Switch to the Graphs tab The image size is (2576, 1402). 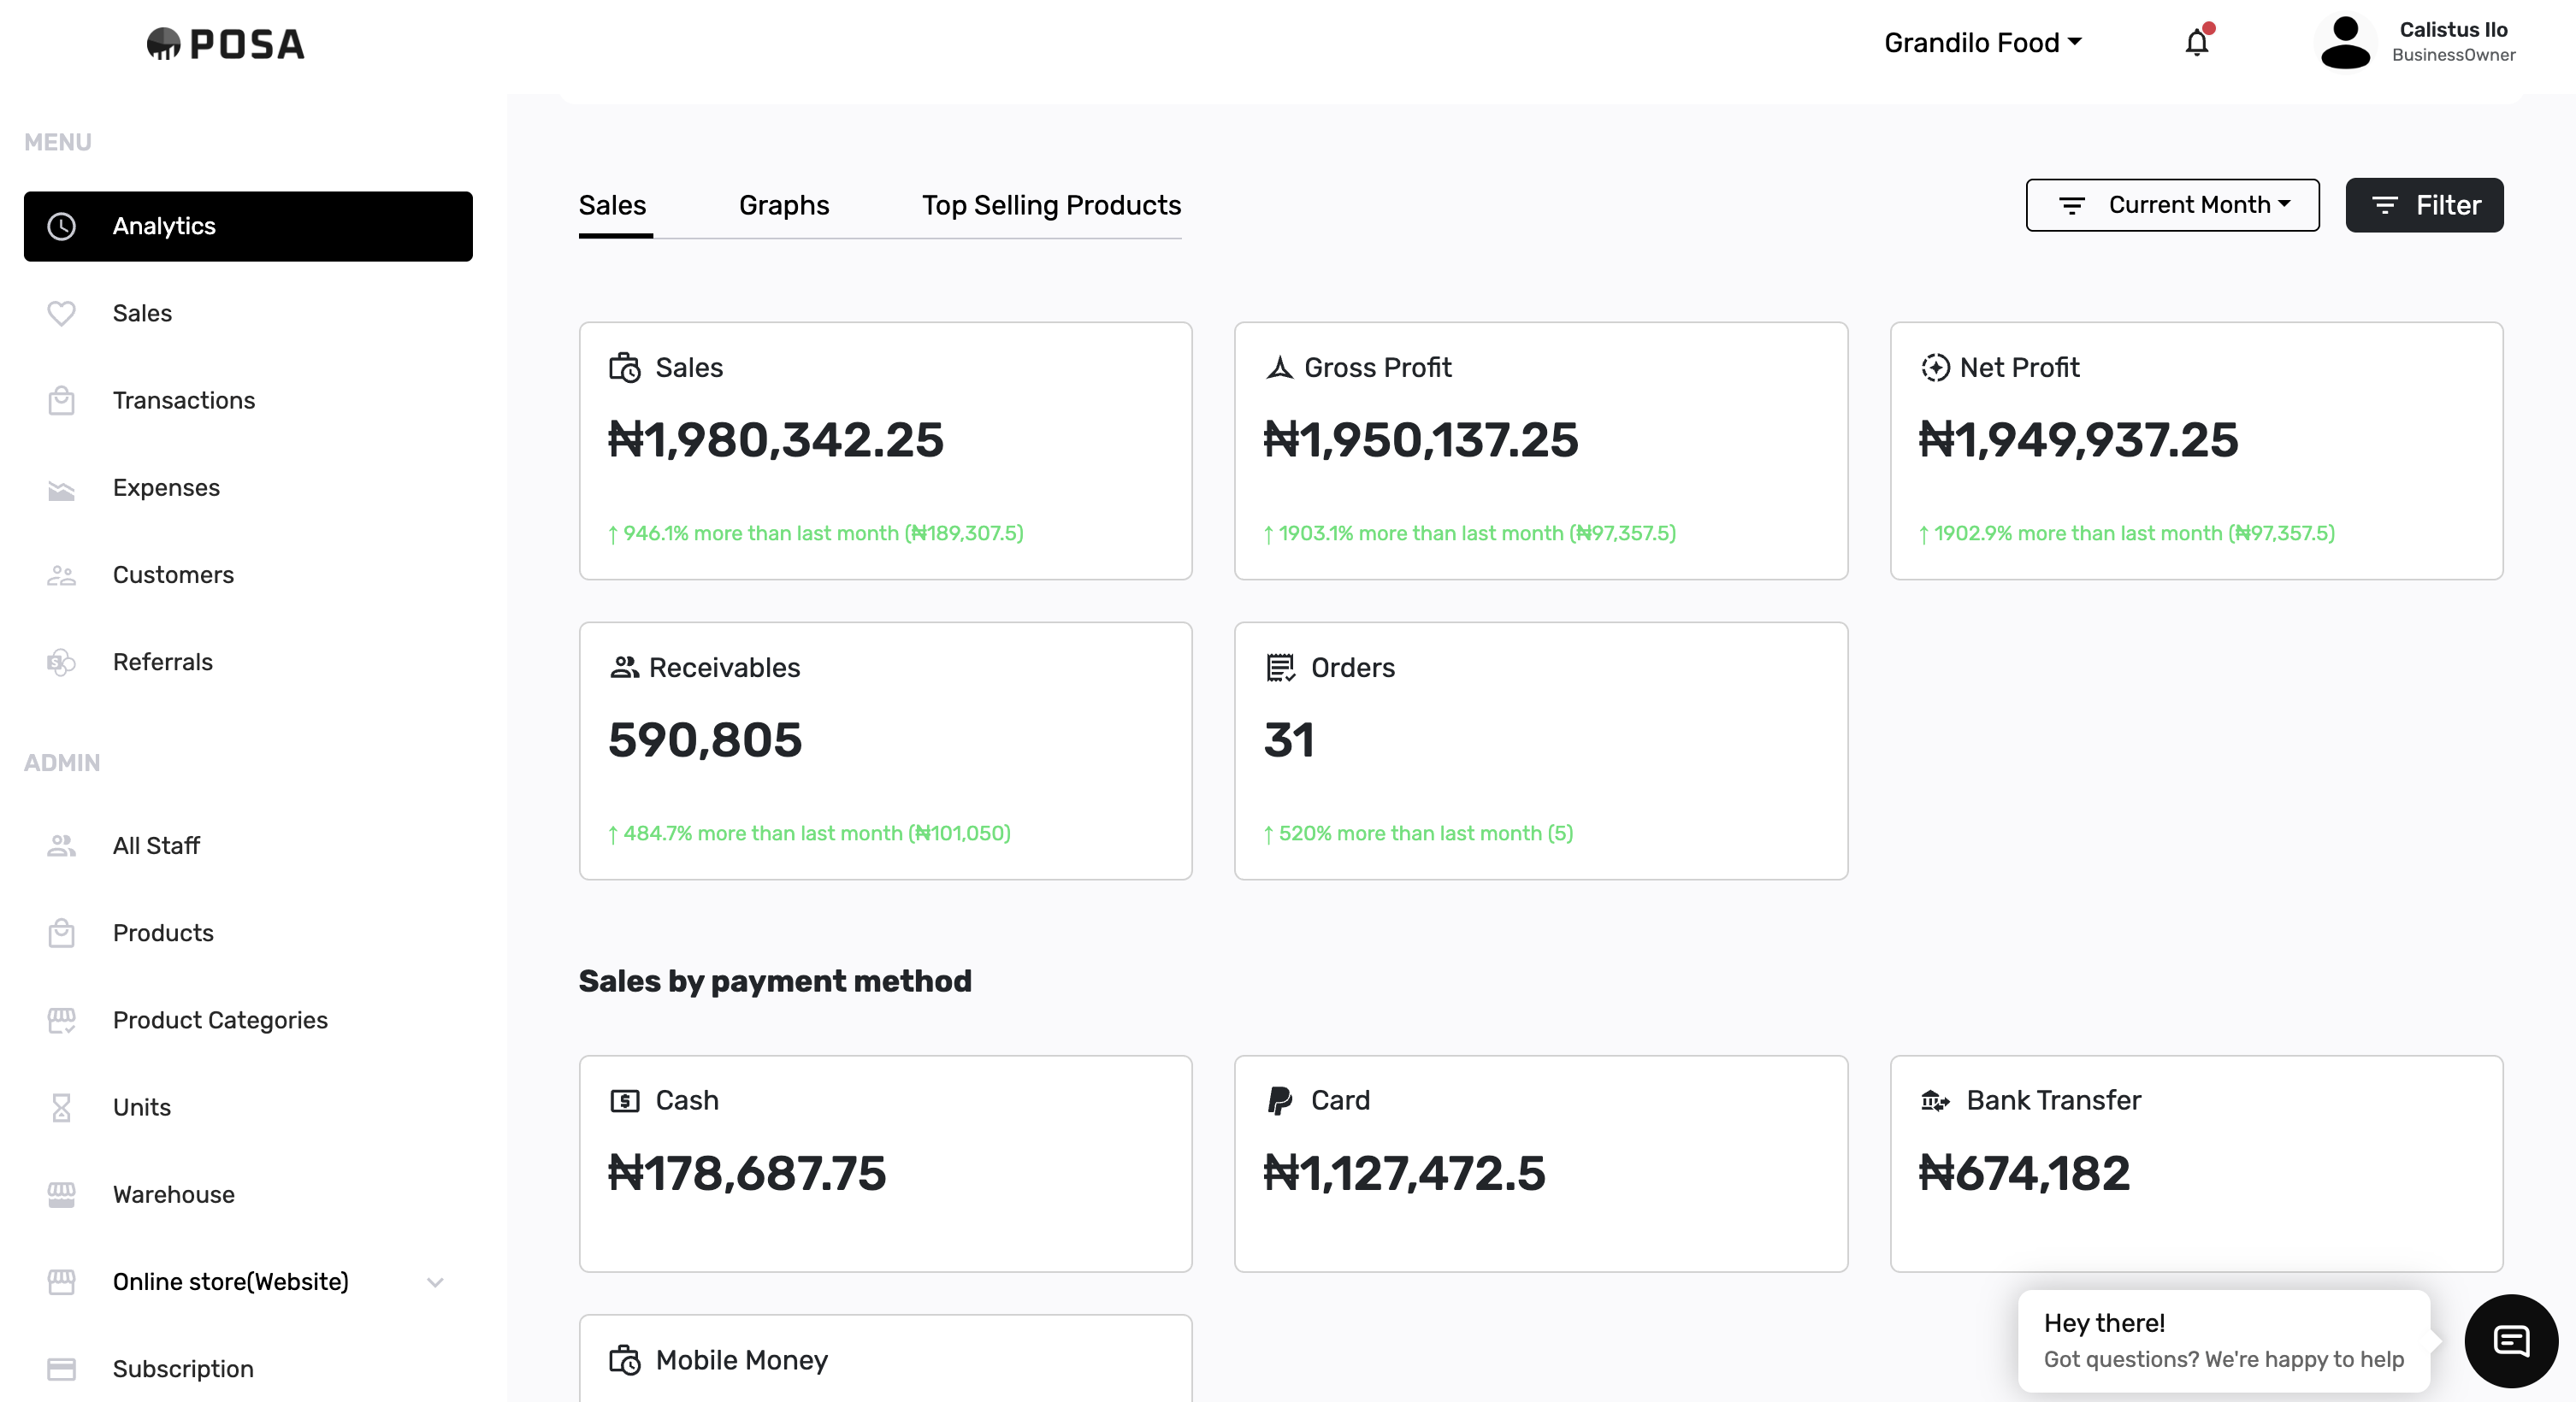(x=784, y=206)
